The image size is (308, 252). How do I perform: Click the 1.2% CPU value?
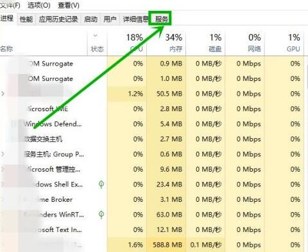[x=135, y=94]
